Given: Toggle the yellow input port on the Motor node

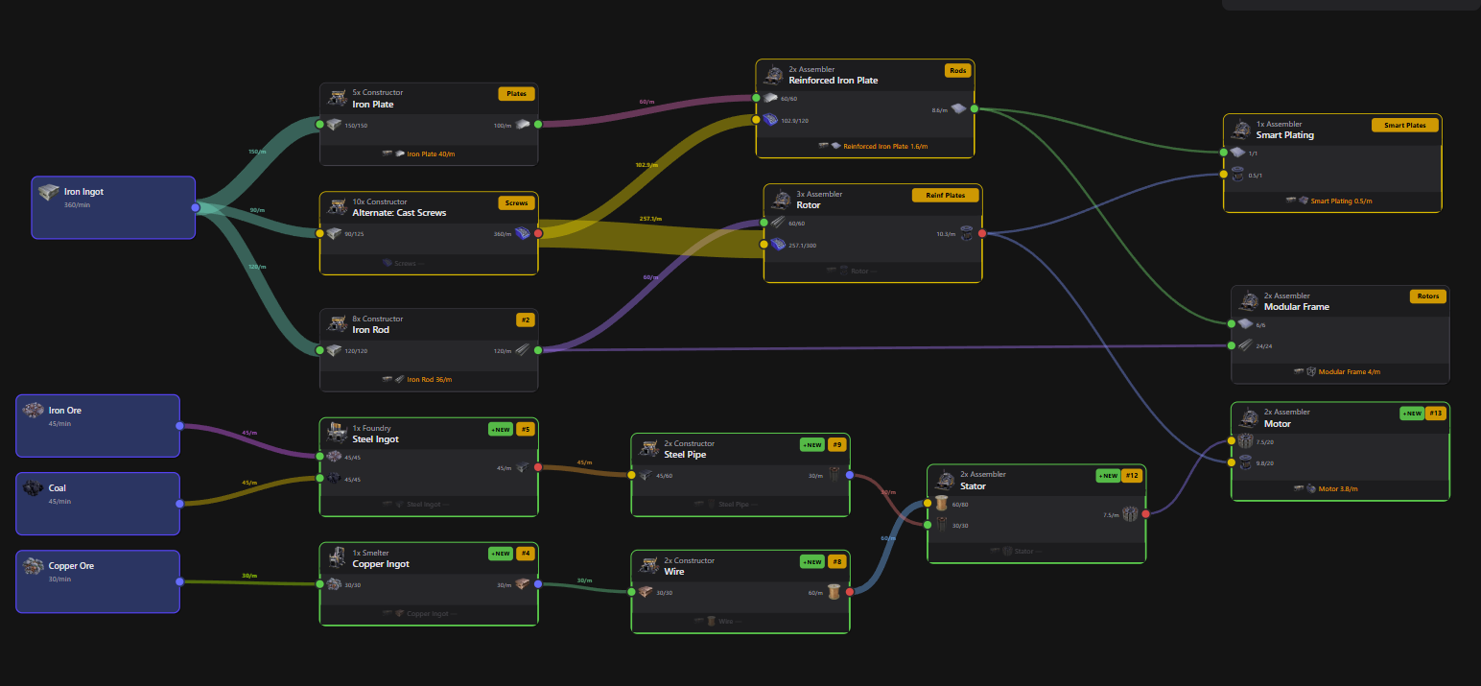Looking at the screenshot, I should point(1233,441).
